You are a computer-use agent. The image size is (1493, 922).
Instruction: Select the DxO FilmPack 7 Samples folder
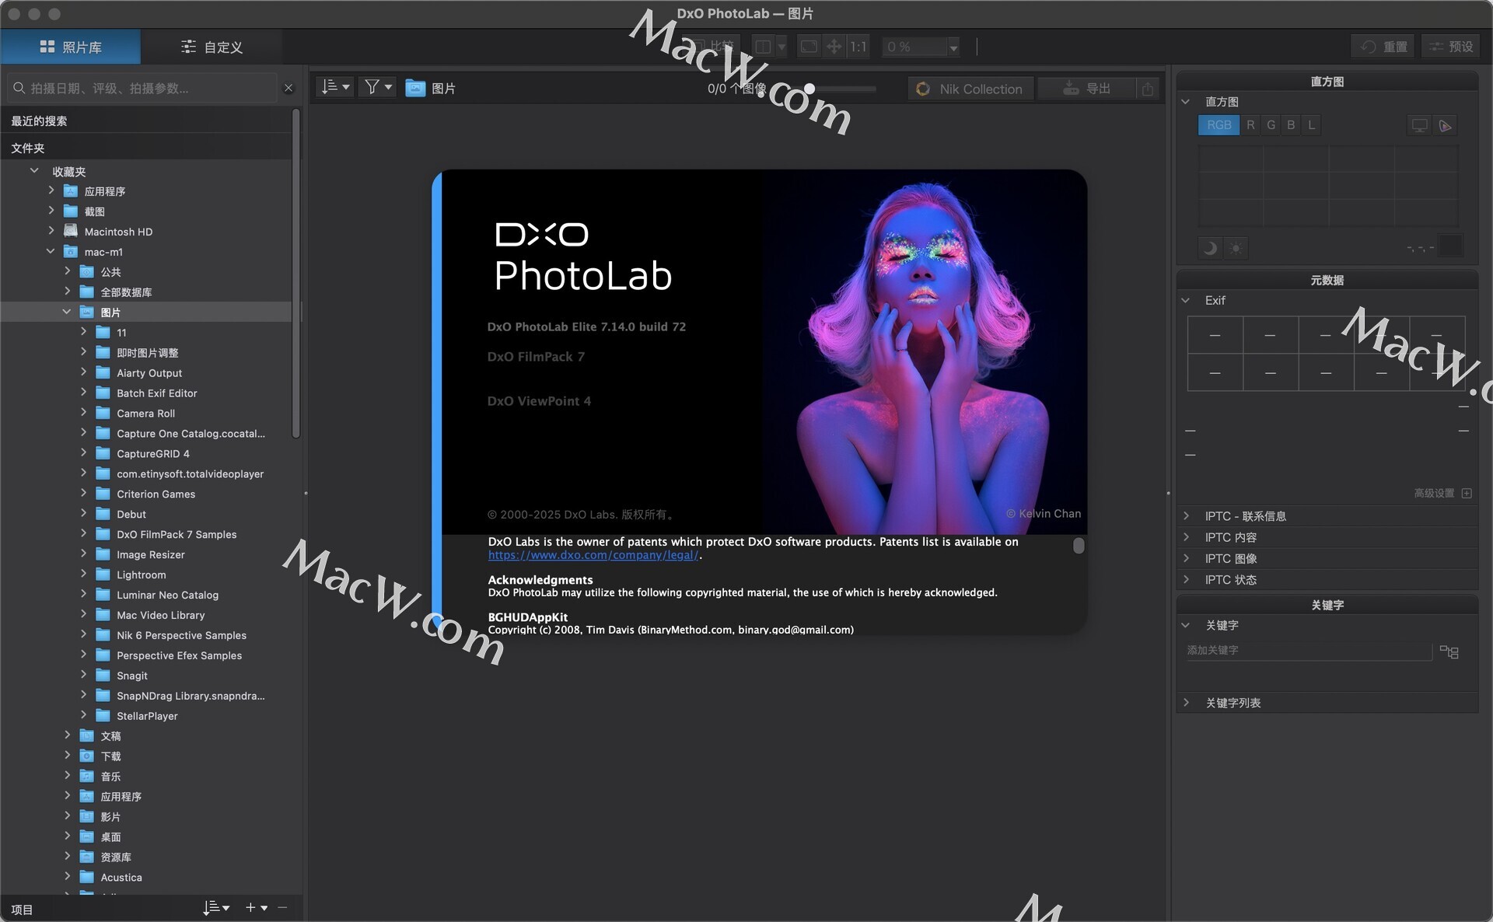(x=177, y=534)
